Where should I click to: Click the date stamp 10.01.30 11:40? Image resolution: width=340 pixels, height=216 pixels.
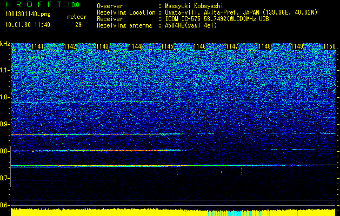(x=28, y=25)
